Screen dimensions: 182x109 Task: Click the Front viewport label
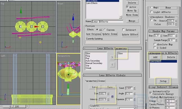point(60,4)
